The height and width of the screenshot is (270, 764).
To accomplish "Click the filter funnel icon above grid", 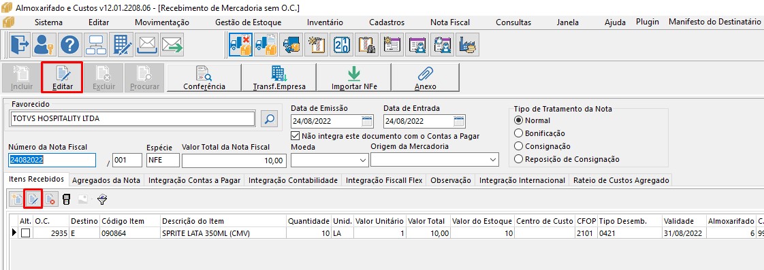I will (x=102, y=199).
